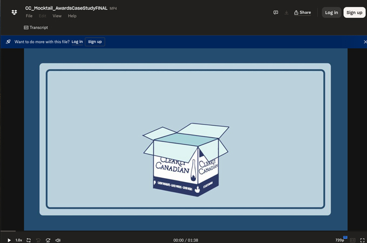Click the Share button
367x243 pixels.
click(302, 12)
